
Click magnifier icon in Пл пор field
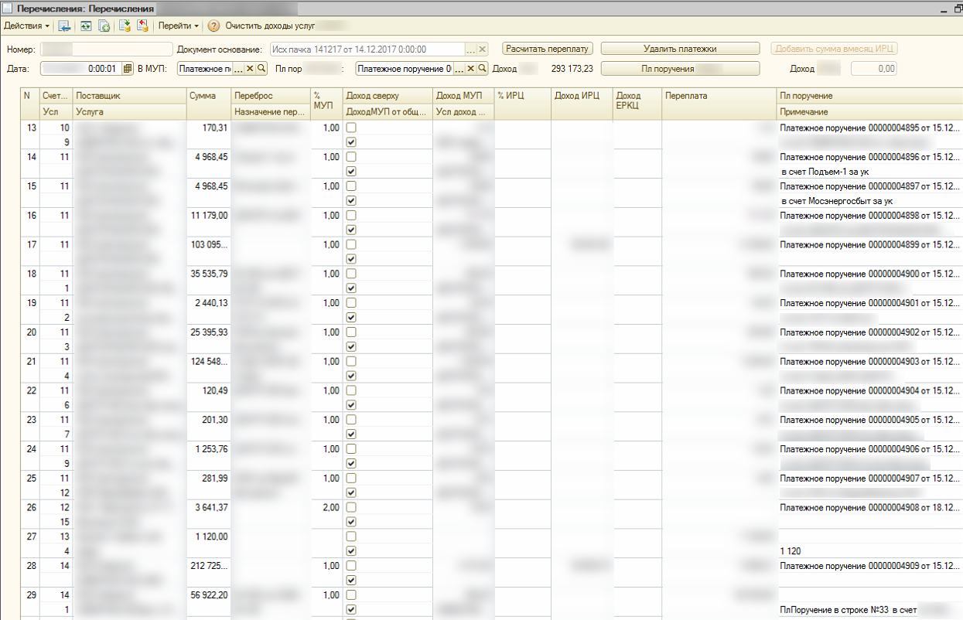tap(482, 69)
